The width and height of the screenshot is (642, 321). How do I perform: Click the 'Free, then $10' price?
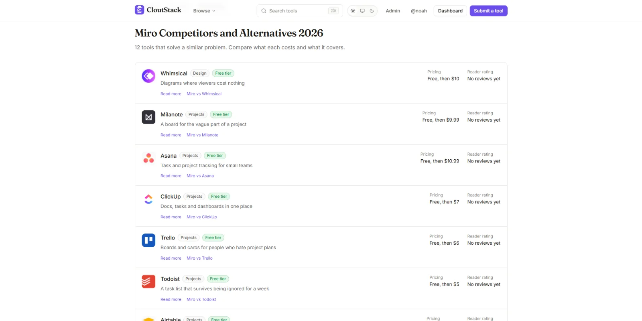point(443,79)
